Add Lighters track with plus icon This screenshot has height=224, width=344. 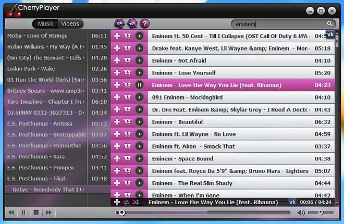pyautogui.click(x=117, y=171)
